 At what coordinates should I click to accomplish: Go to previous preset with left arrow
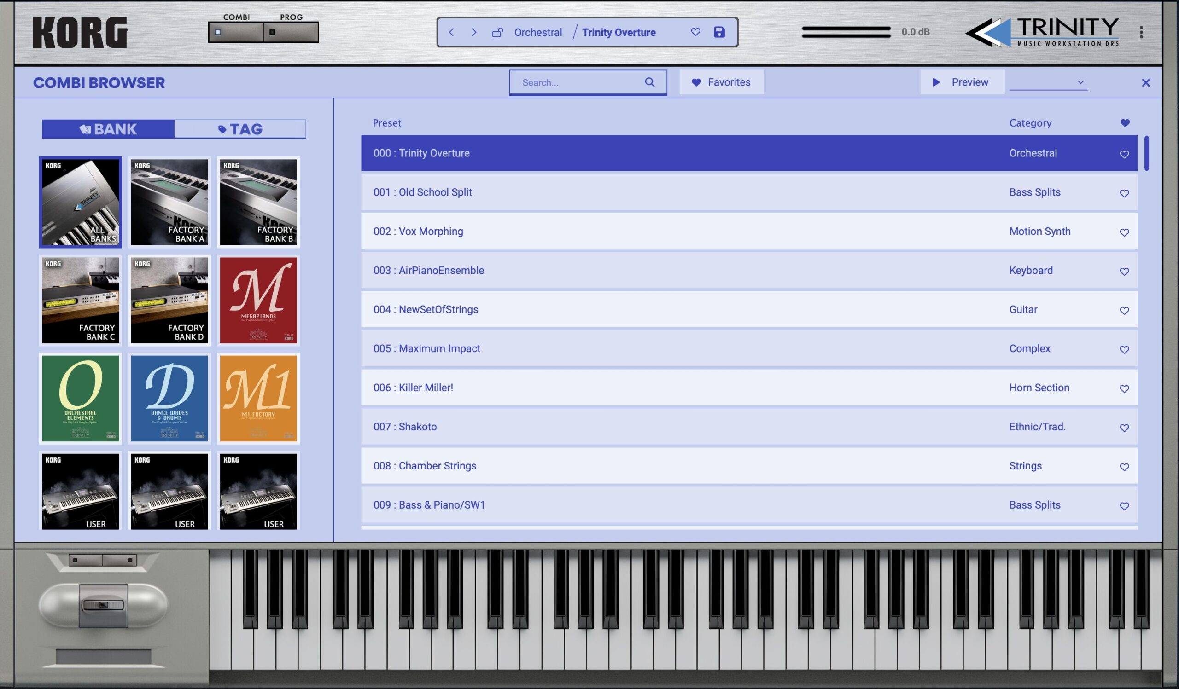coord(451,32)
